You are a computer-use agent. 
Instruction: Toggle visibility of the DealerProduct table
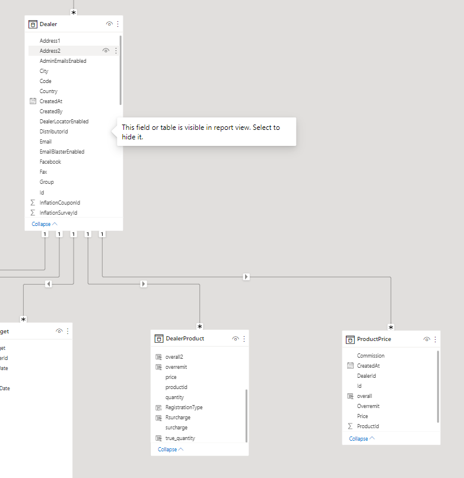236,339
